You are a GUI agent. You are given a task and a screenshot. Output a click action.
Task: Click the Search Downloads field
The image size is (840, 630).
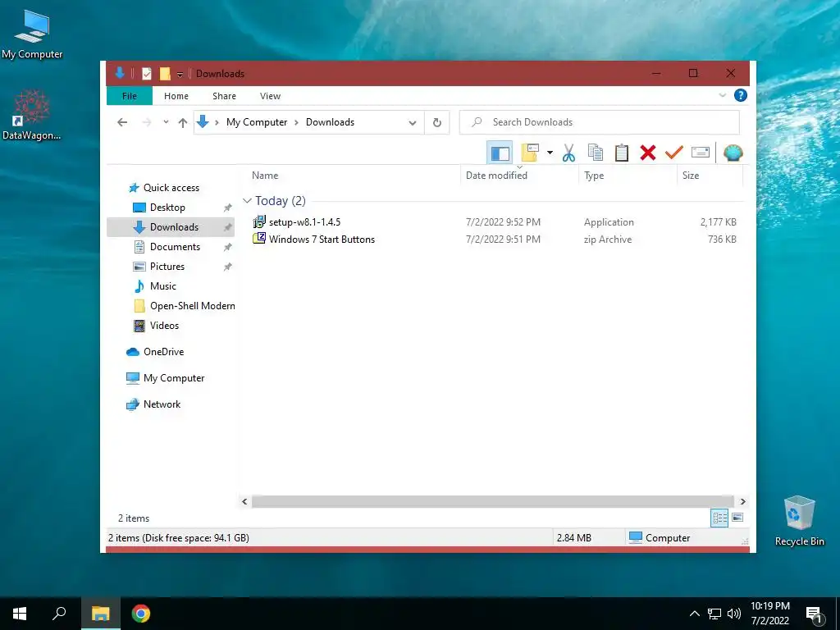[600, 122]
